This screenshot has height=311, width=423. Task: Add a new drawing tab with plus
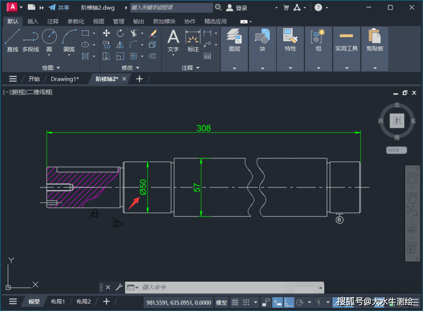(139, 79)
